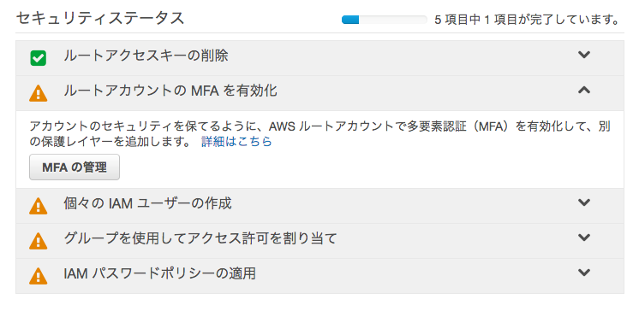Click the green checkmark icon for ルートアクセスキーの削除
This screenshot has height=311, width=639.
point(39,58)
